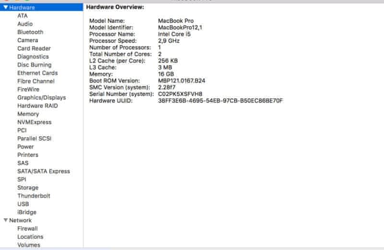Select SAS in the sidebar
The width and height of the screenshot is (384, 250).
tap(23, 163)
